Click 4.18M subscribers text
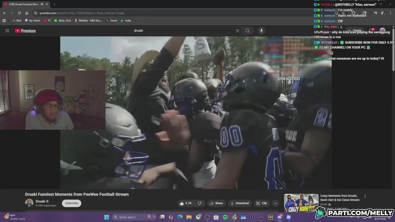 click(x=46, y=206)
